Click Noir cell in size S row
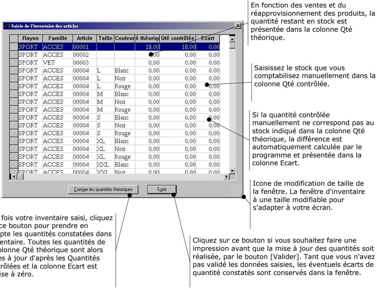Image resolution: width=377 pixels, height=290 pixels. [x=124, y=125]
